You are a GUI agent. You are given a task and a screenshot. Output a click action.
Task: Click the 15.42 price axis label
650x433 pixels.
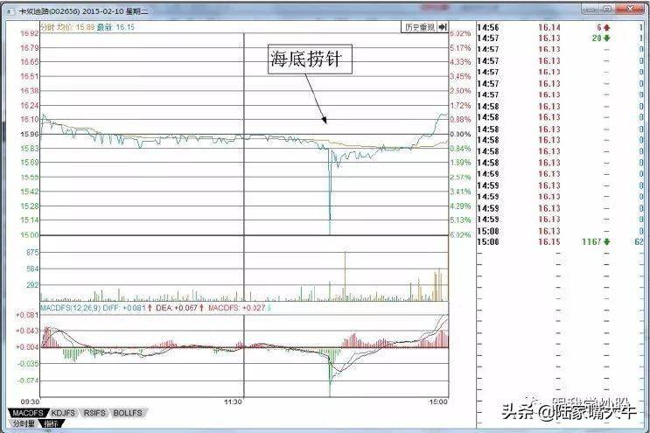pos(30,192)
